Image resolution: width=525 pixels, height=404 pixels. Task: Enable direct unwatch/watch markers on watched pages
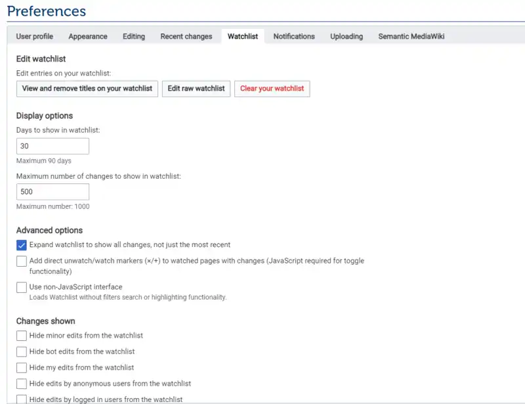pyautogui.click(x=21, y=261)
